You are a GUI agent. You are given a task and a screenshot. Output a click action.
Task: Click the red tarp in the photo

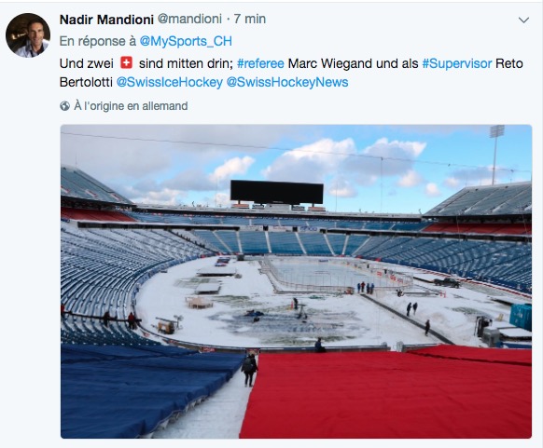pyautogui.click(x=386, y=394)
